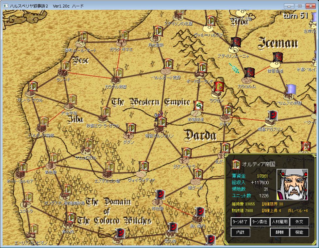Delegate the turn with ターン委任

[x=260, y=222]
